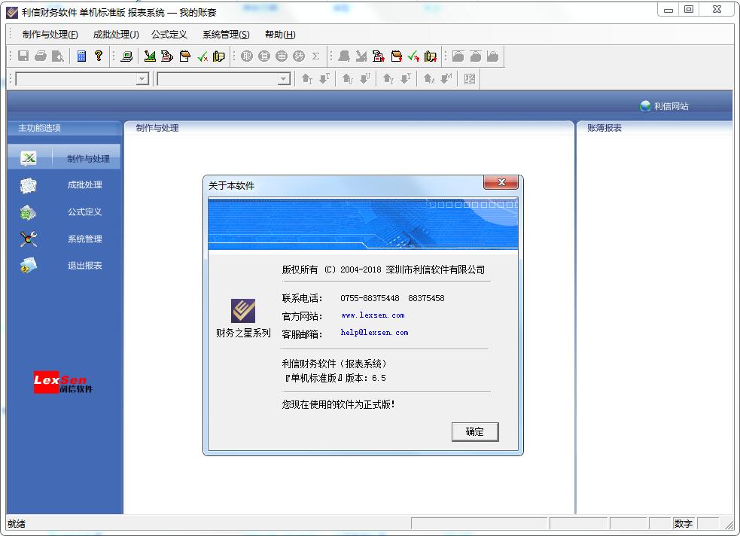Image resolution: width=740 pixels, height=536 pixels.
Task: Open the www.lexsen.com website link
Action: 373,315
